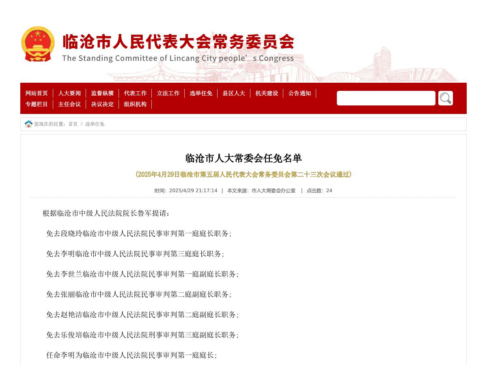Open the 县区人大 section
This screenshot has height=365, width=487.
pyautogui.click(x=234, y=93)
